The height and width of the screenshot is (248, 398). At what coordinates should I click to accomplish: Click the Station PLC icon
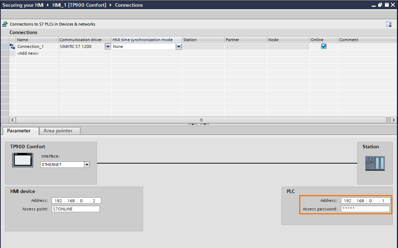pos(375,162)
